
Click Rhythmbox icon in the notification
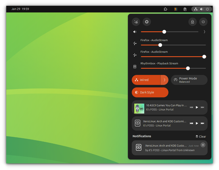(139, 147)
